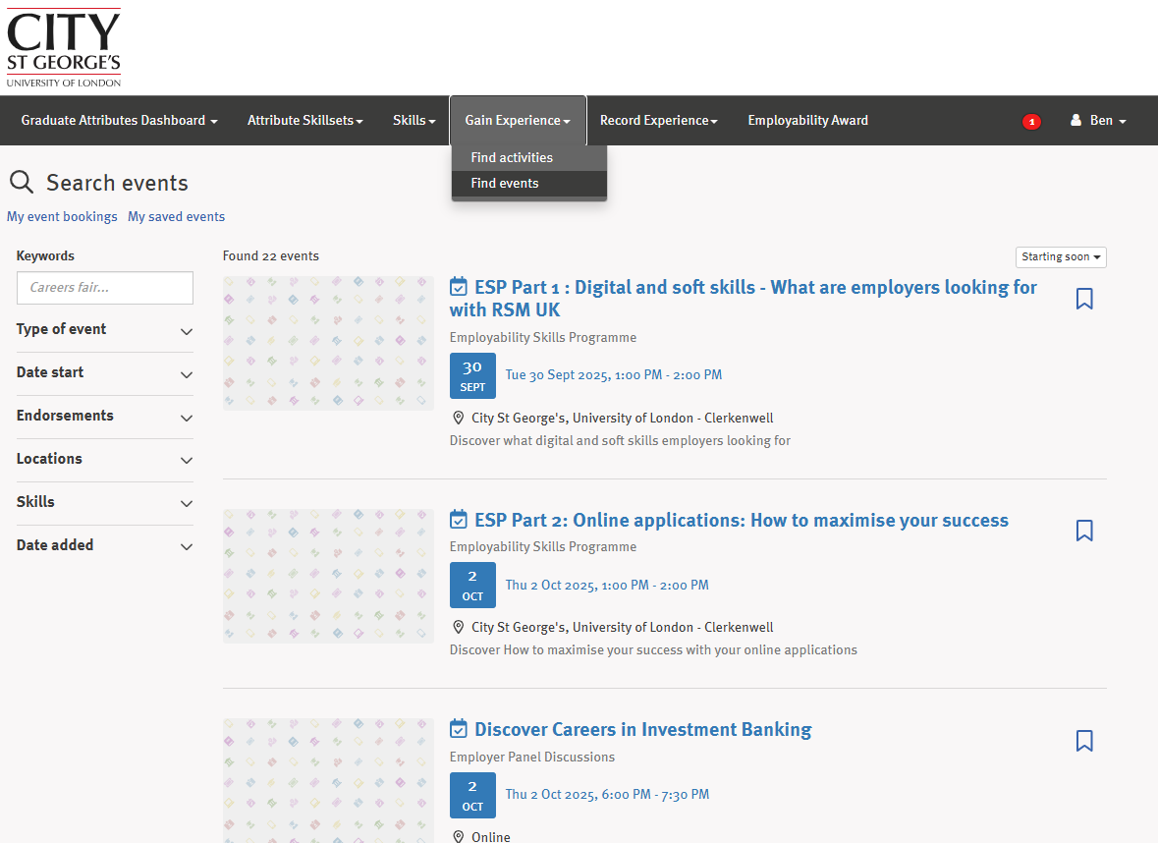Expand the Date start filter
The height and width of the screenshot is (843, 1158).
(x=105, y=372)
